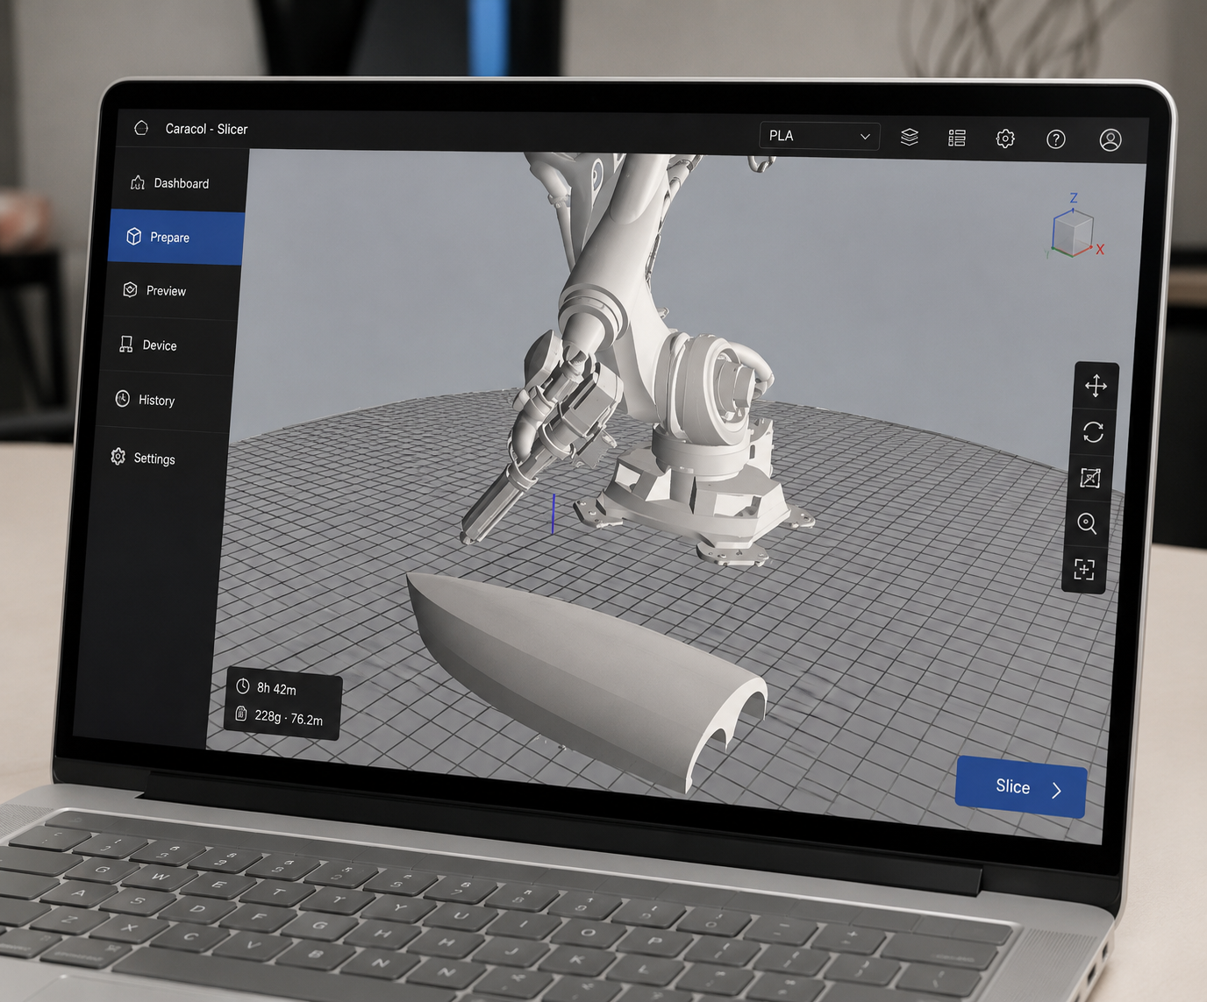
Task: Open the Settings sidebar menu item
Action: pos(161,458)
